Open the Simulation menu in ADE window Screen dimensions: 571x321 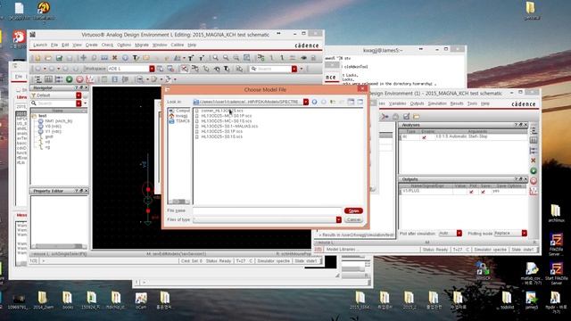click(437, 103)
